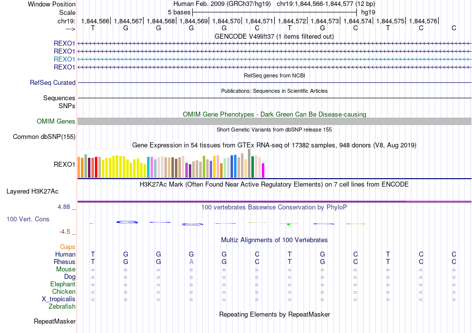Click the H3K27Ac Mark track title
This screenshot has width=472, height=333.
pos(274,184)
